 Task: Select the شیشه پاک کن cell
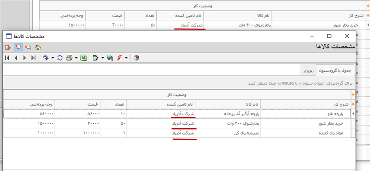[x=228, y=133]
